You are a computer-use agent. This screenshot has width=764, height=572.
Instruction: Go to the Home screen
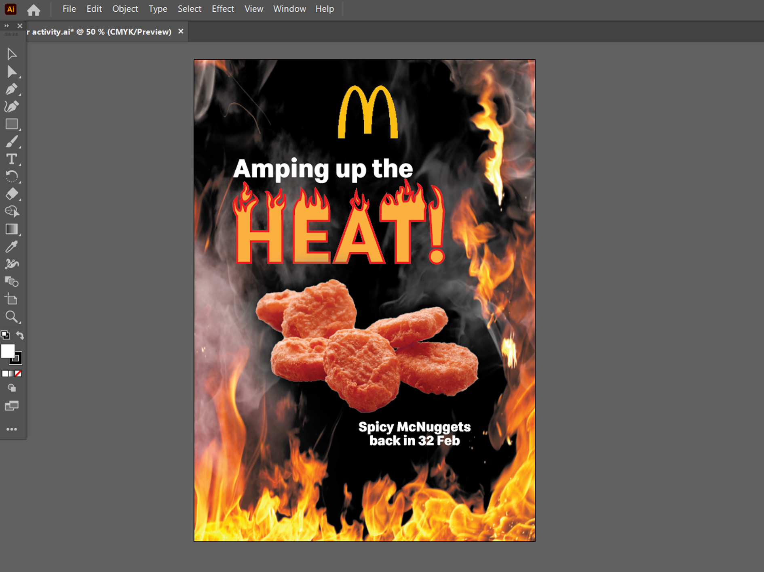point(34,10)
